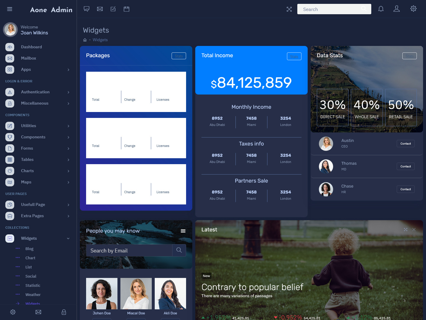Click the Stats button on Total Income card
The image size is (426, 320).
(294, 56)
